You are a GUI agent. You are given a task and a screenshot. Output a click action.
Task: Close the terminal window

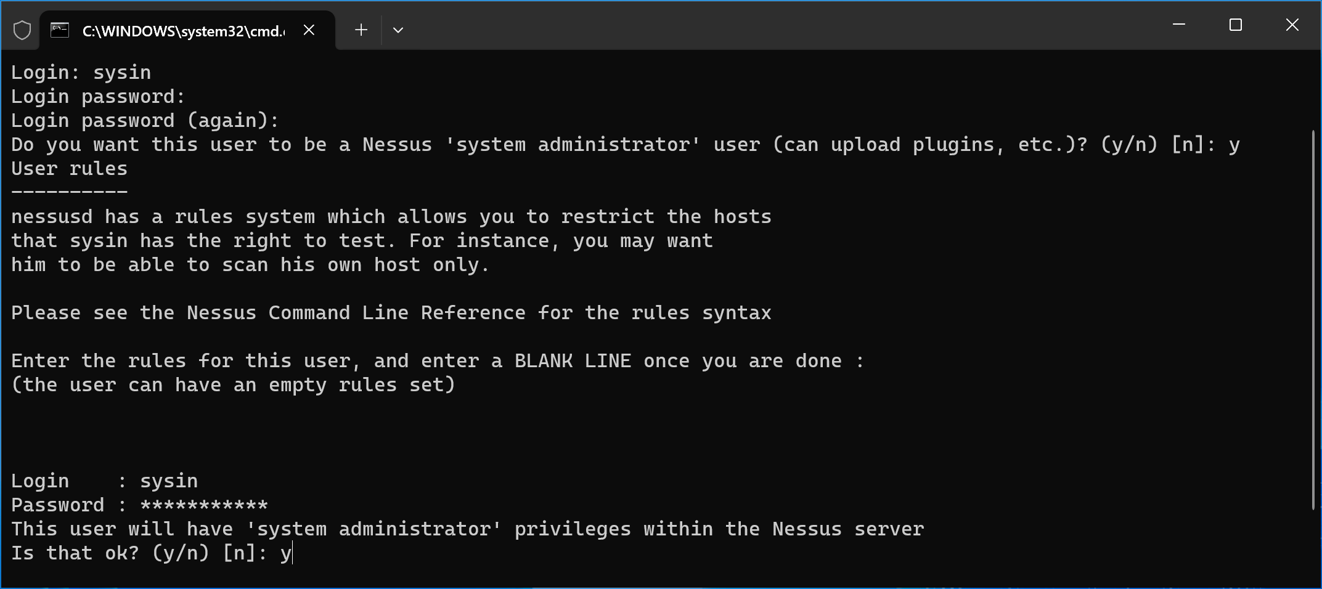click(x=1292, y=25)
